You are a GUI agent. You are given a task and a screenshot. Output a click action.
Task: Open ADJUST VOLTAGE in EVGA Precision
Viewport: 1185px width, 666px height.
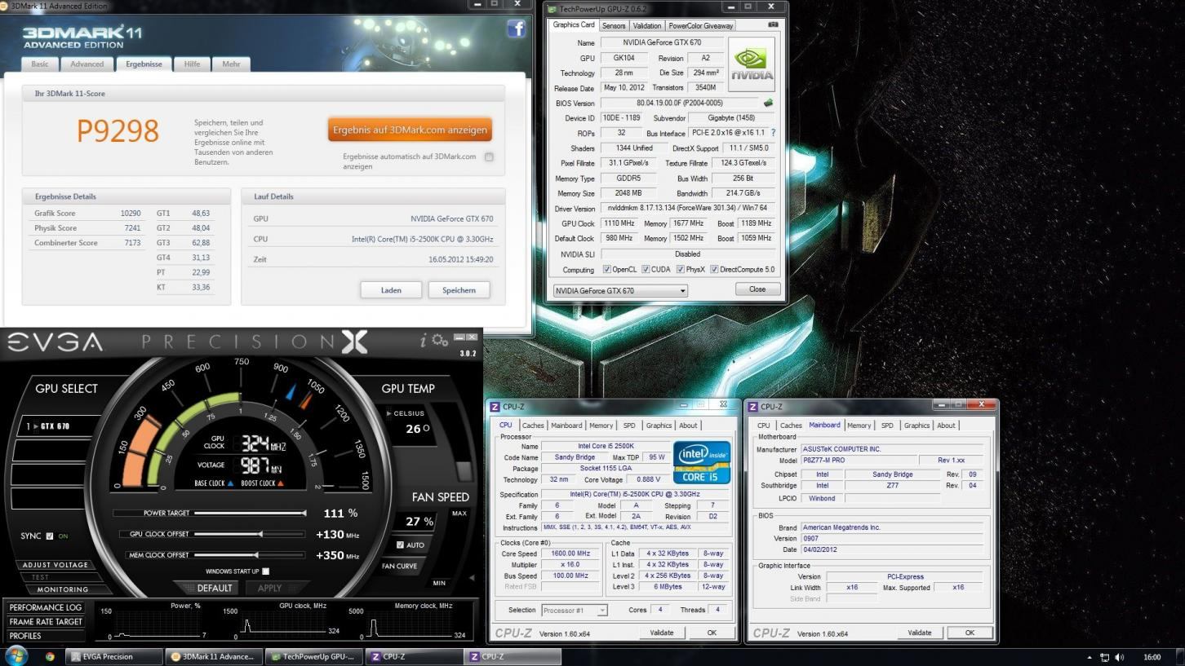click(x=55, y=565)
